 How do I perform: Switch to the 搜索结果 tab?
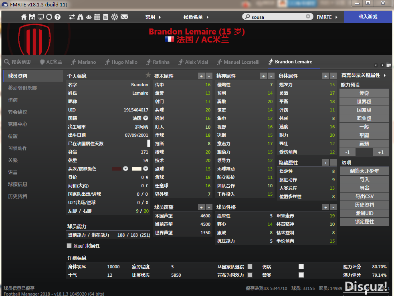click(18, 62)
